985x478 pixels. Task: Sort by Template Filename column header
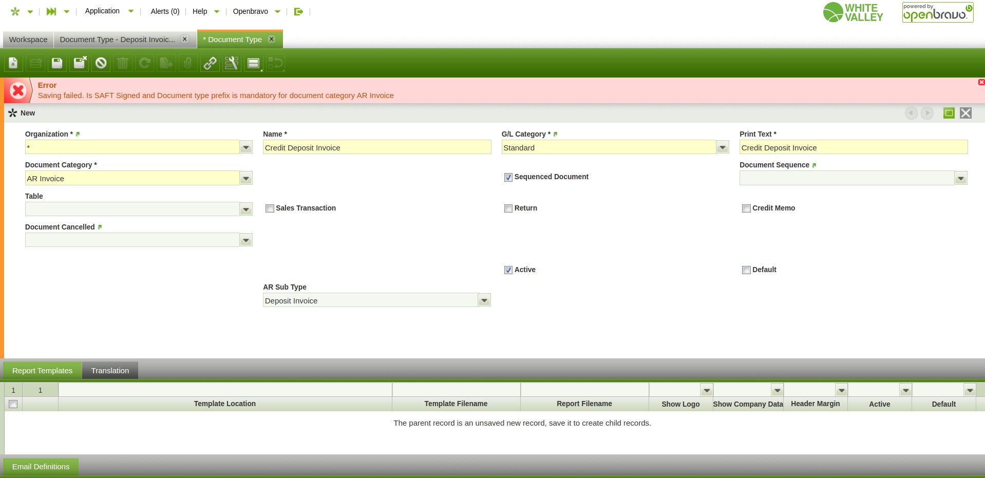pos(456,404)
